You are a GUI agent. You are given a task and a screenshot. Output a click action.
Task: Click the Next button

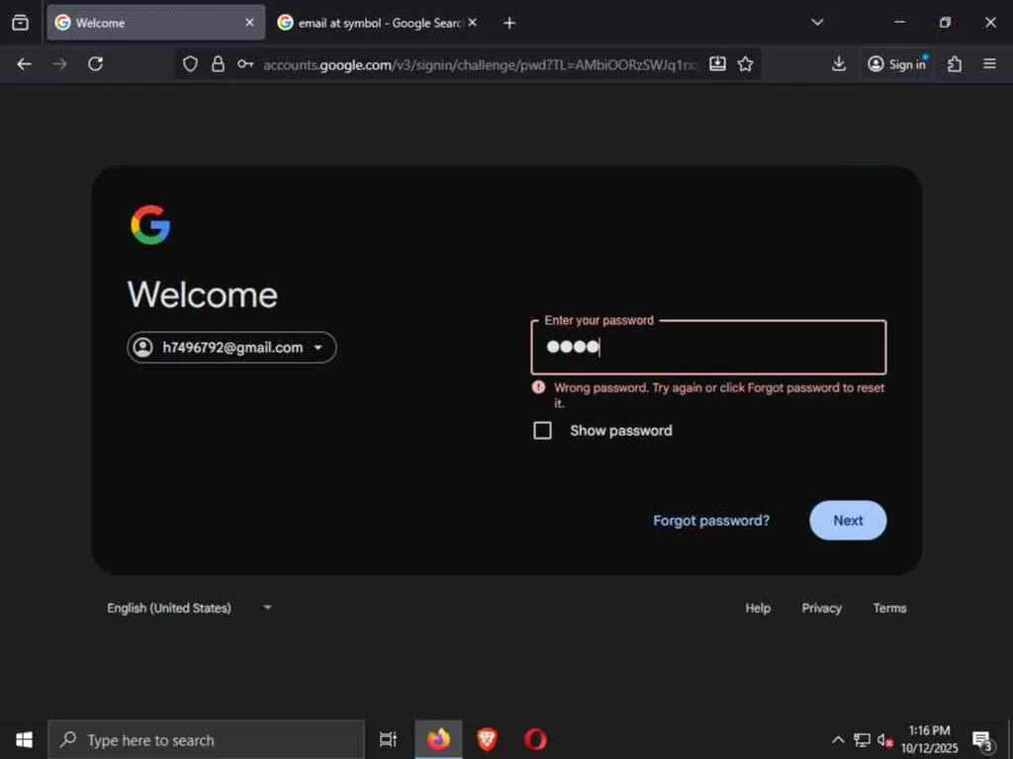848,520
